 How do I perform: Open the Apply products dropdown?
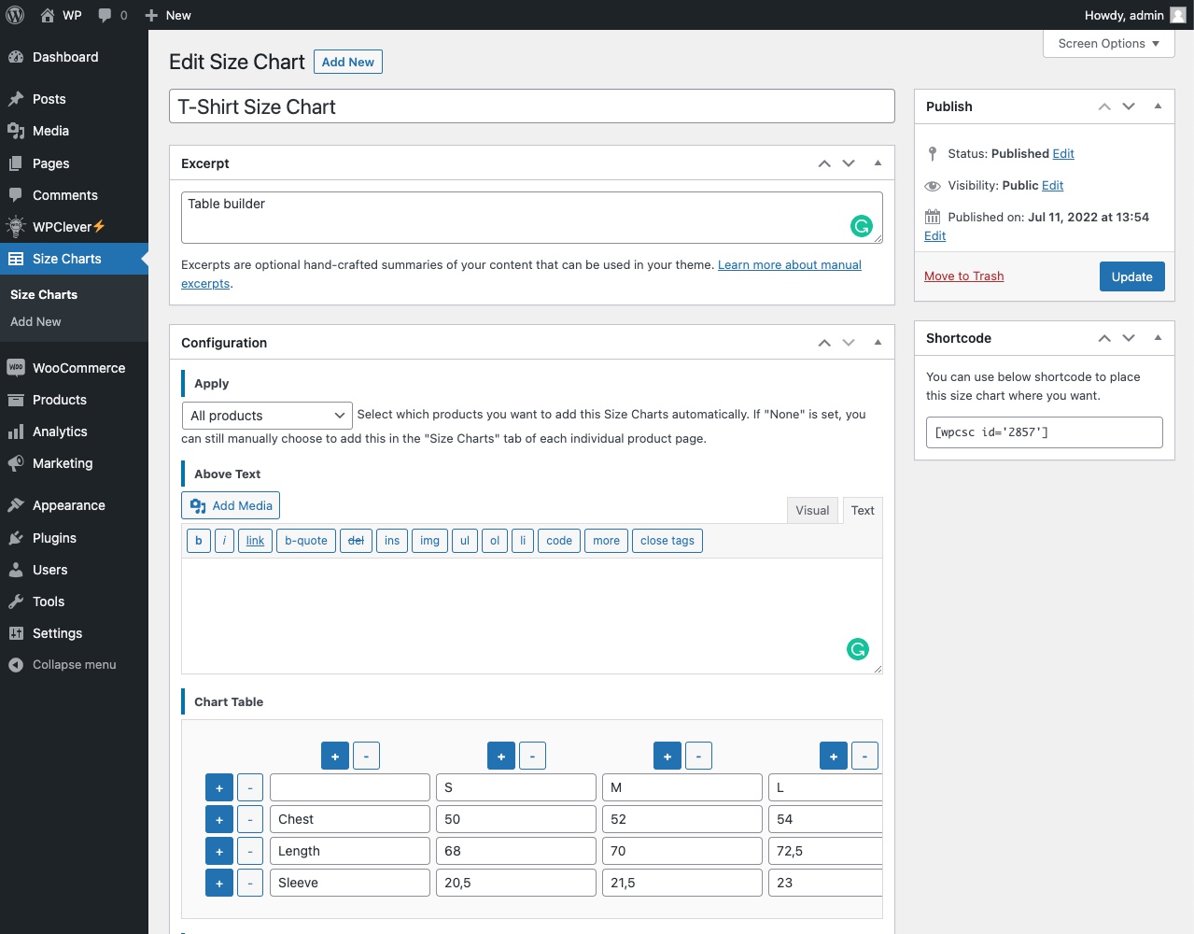267,416
